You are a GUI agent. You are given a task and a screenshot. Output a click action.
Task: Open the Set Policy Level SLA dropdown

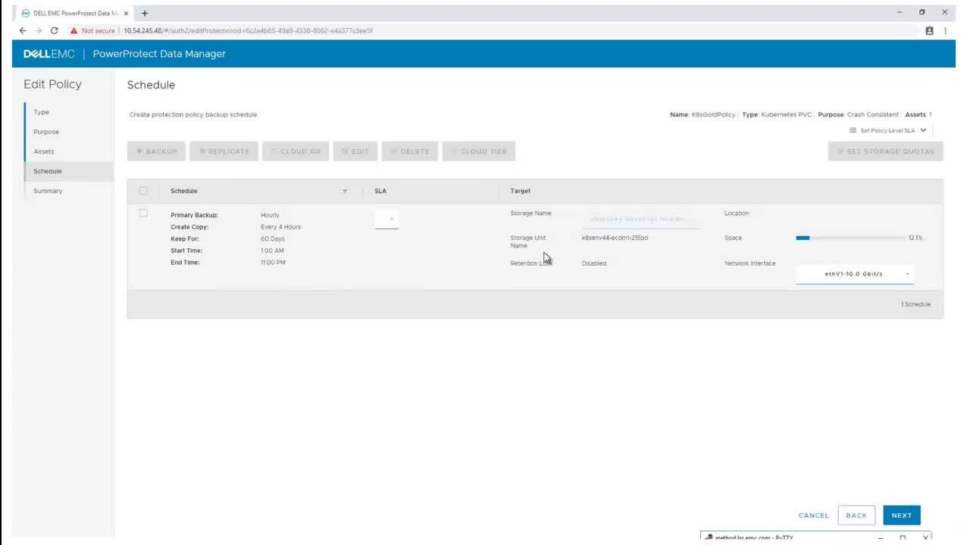point(887,130)
